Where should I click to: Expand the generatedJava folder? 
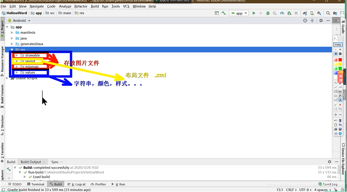pyautogui.click(x=12, y=44)
